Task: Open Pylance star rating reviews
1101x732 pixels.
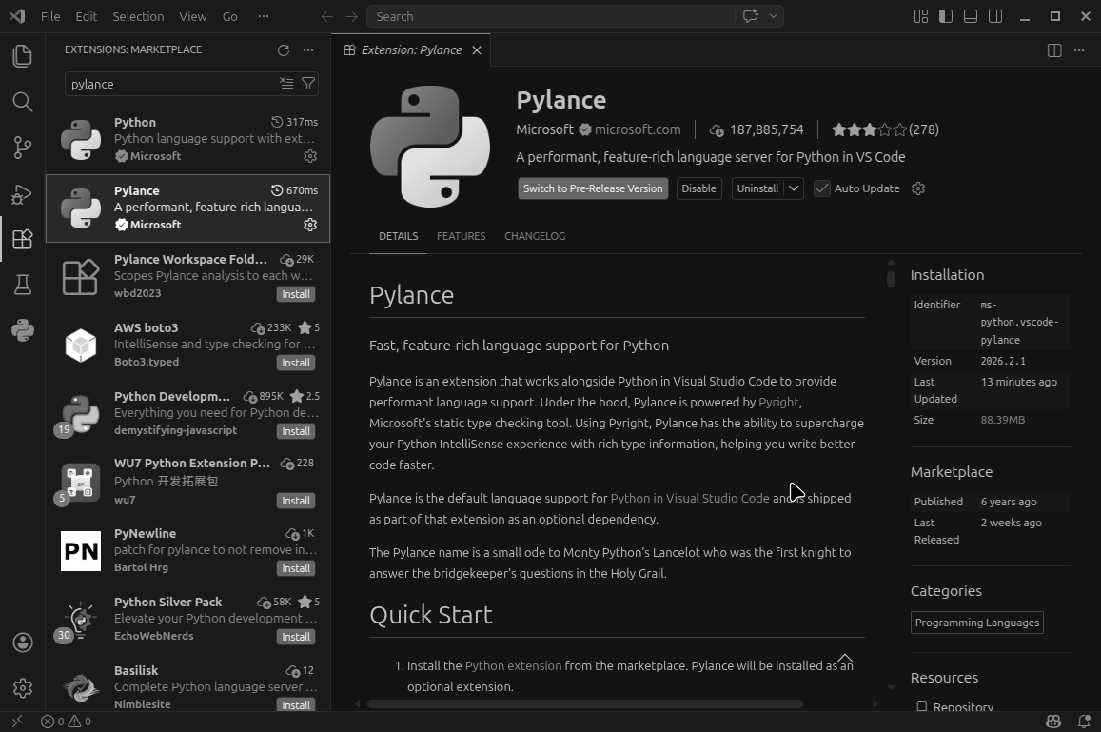Action: 885,129
